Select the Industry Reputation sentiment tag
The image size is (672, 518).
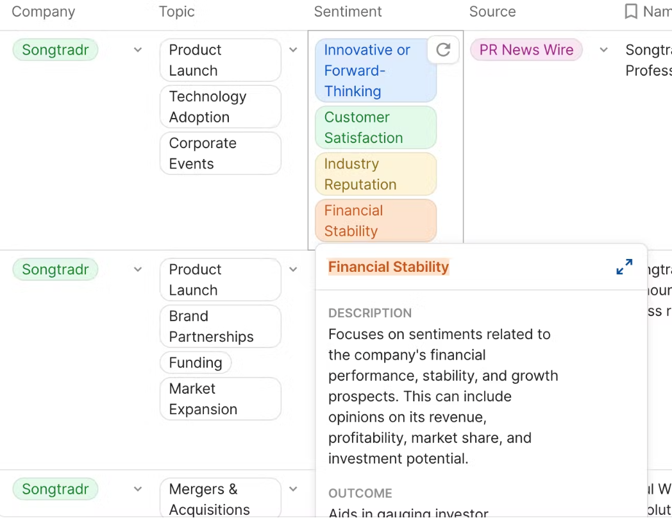[x=375, y=174]
